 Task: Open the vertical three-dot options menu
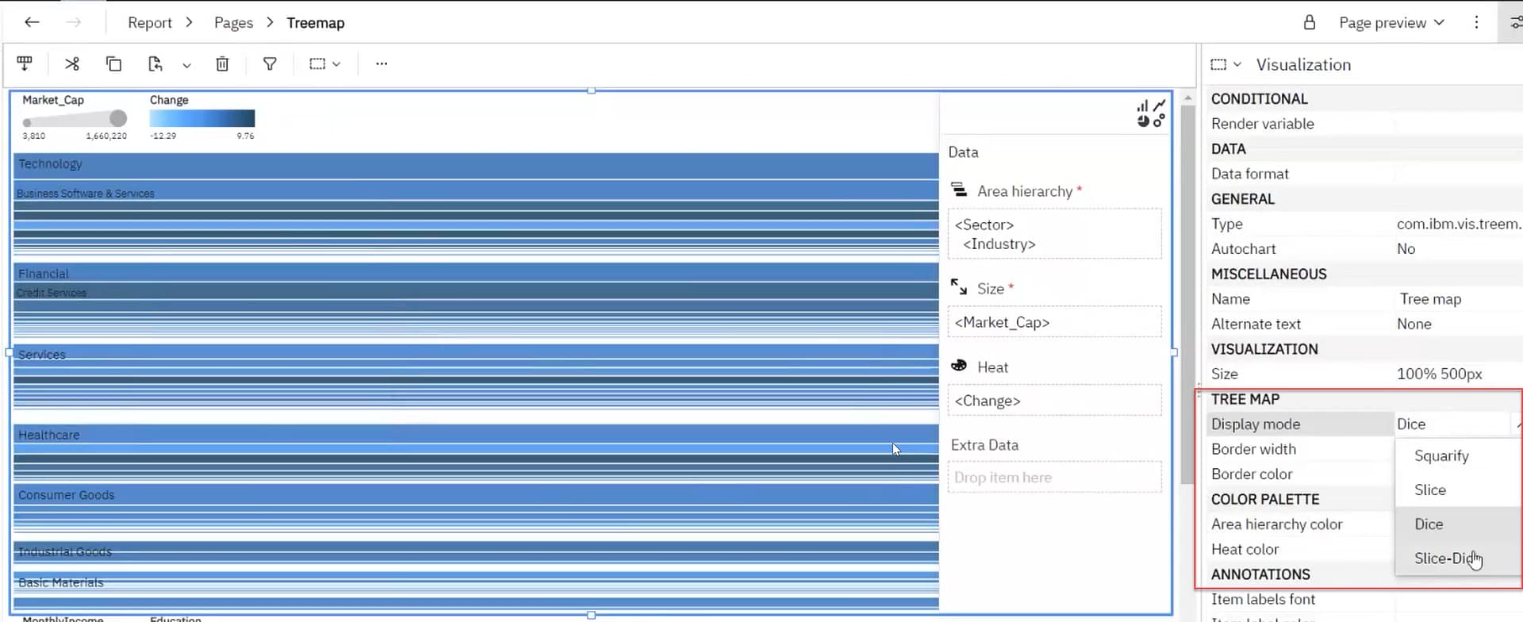click(x=1476, y=22)
